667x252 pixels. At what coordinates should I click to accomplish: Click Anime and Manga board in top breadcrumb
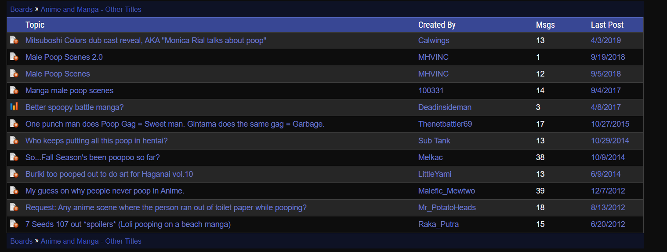pos(91,9)
